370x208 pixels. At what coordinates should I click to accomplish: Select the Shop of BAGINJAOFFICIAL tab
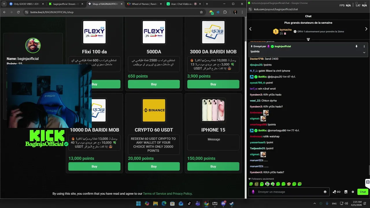point(105,4)
